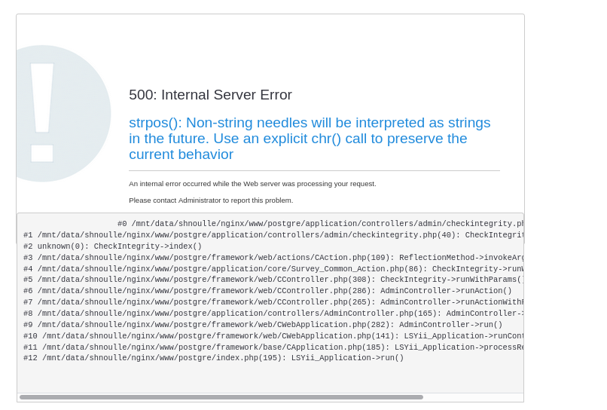Click trace line #10 CWebApplication.php(141)
The image size is (607, 410).
[273, 336]
